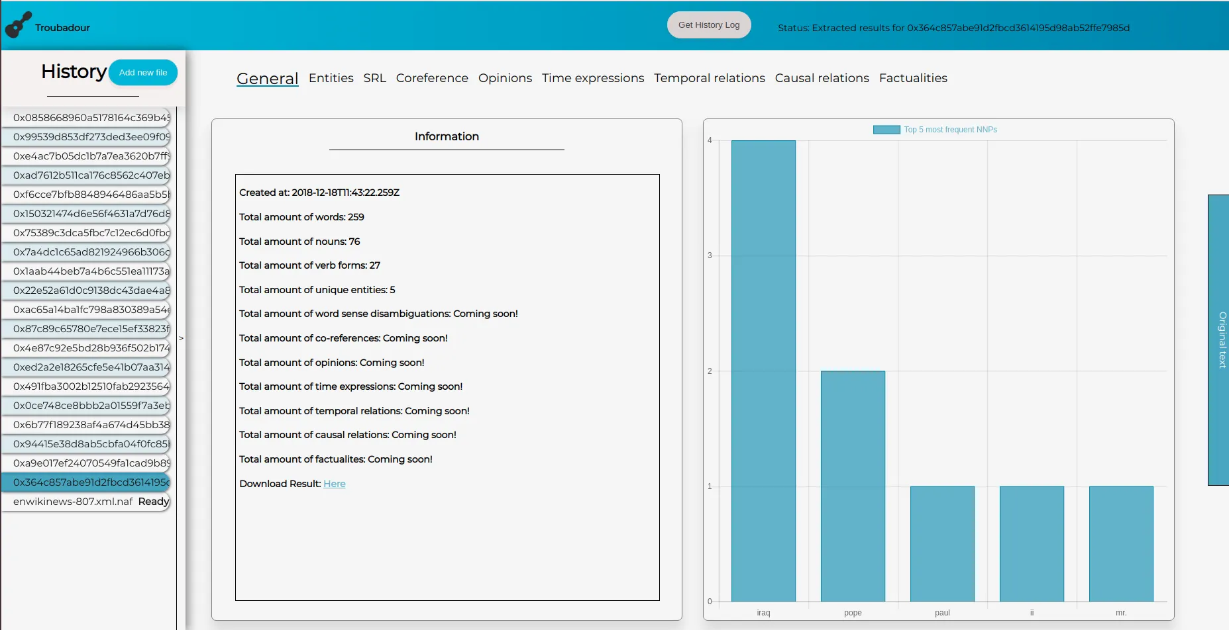This screenshot has height=630, width=1229.
Task: Expand the History sidebar using the chevron
Action: pyautogui.click(x=181, y=337)
